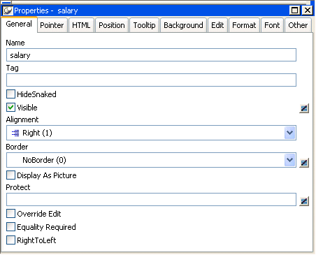Expand the Alignment dropdown arrow

coord(289,133)
